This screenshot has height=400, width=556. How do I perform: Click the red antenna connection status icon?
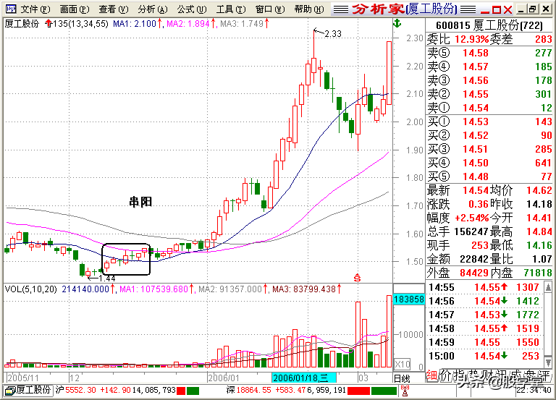pos(405,391)
